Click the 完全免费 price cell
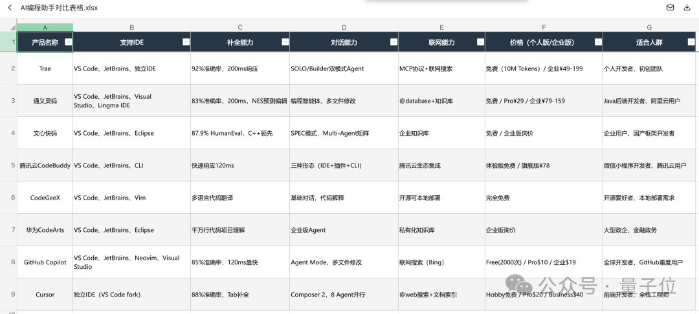The height and width of the screenshot is (314, 699). coord(544,198)
